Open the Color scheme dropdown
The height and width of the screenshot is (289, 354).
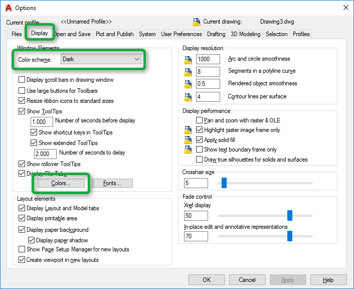click(x=101, y=59)
